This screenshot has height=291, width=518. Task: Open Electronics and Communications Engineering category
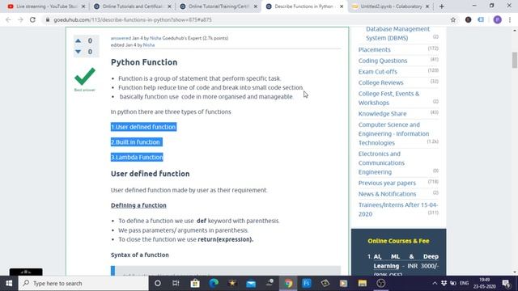point(381,162)
